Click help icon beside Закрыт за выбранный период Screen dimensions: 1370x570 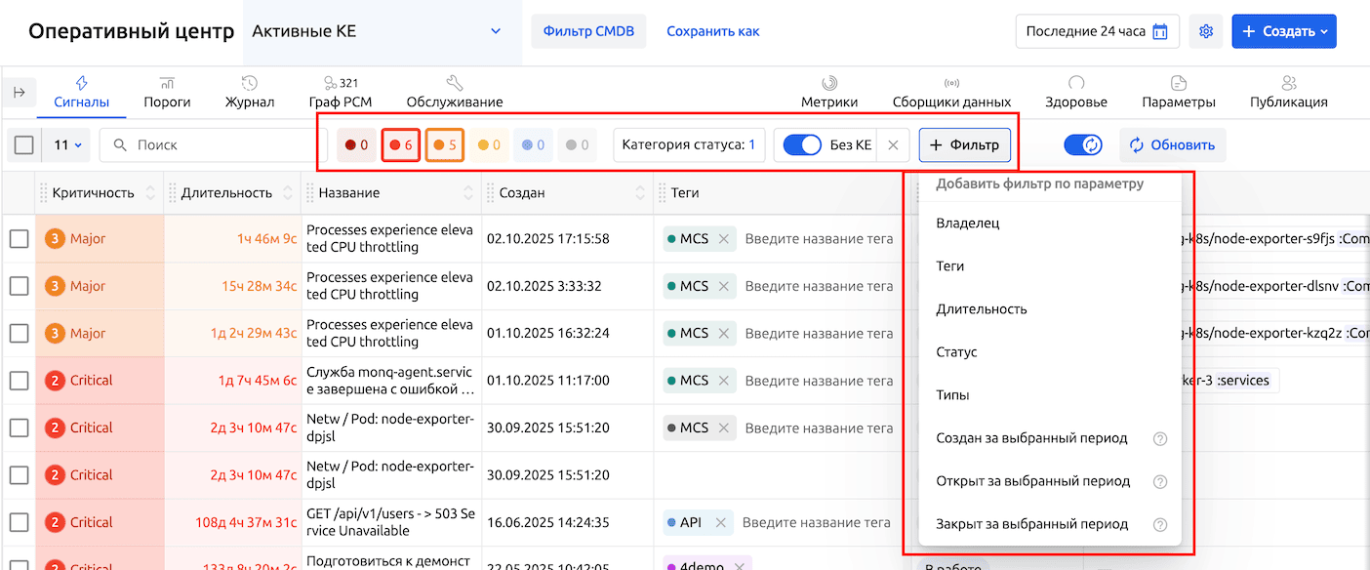(x=1160, y=524)
